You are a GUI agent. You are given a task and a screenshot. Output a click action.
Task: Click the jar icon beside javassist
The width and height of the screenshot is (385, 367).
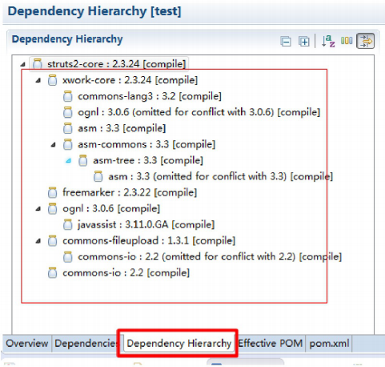68,224
